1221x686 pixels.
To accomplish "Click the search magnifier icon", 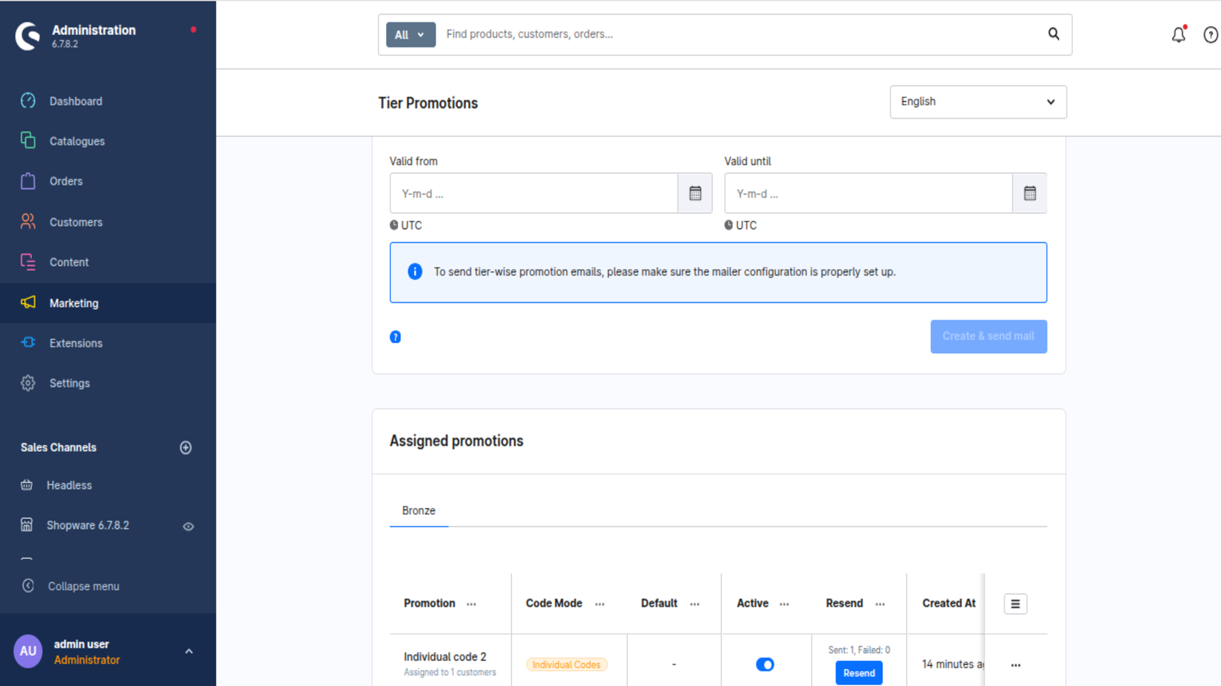I will pos(1054,34).
